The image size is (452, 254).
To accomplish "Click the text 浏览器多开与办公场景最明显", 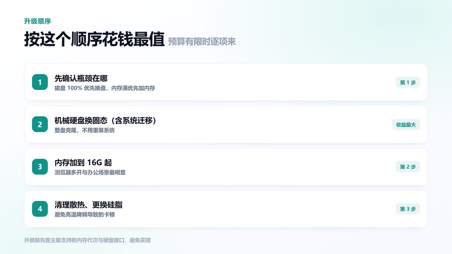I will click(x=90, y=172).
